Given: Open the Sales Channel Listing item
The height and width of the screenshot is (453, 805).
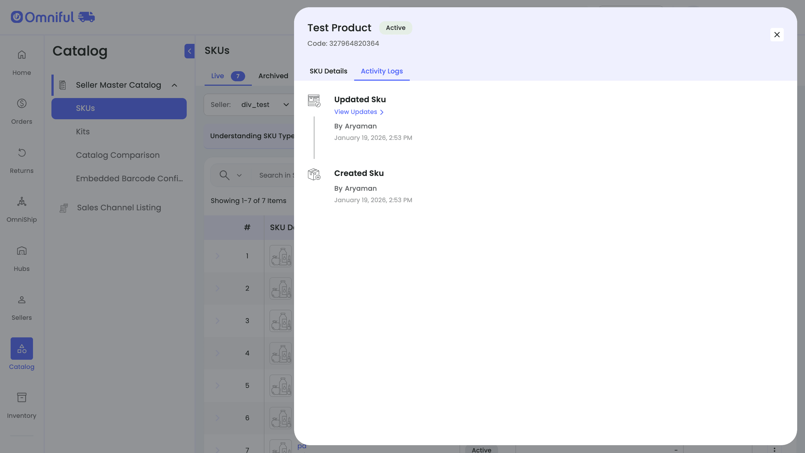Looking at the screenshot, I should click(119, 208).
